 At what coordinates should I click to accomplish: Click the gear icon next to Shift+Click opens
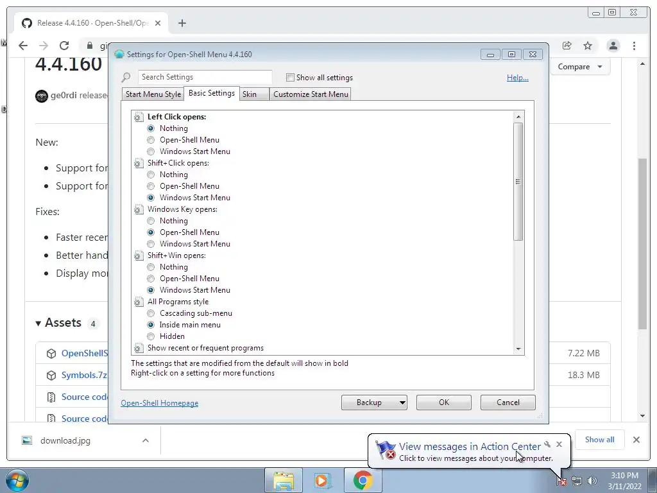click(139, 163)
